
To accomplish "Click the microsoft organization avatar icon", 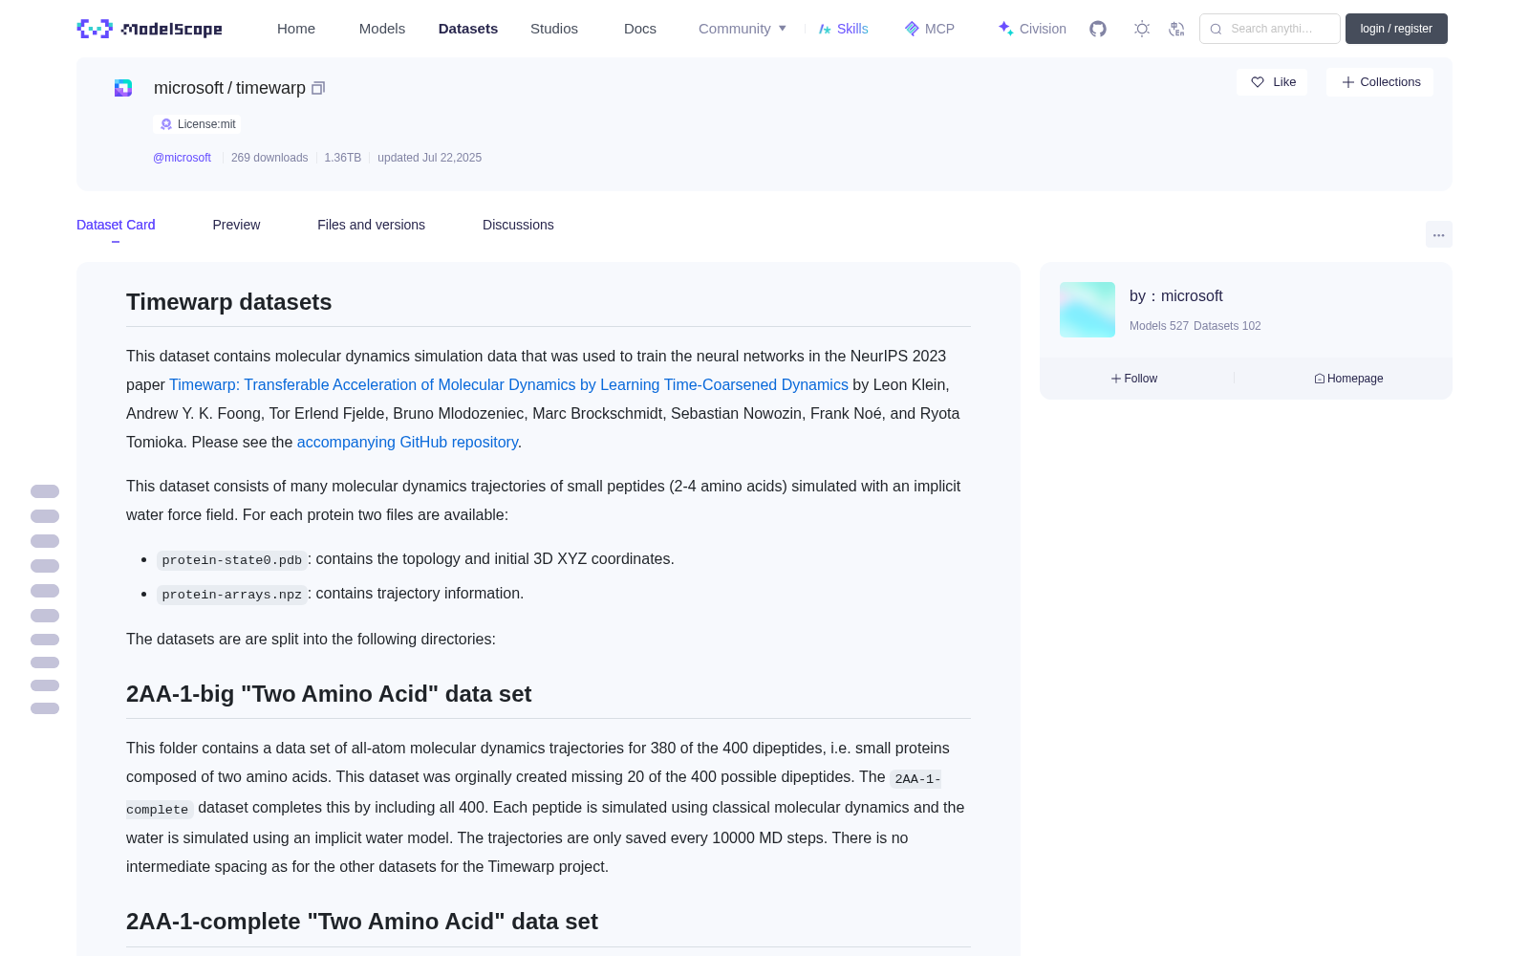I will pyautogui.click(x=123, y=88).
